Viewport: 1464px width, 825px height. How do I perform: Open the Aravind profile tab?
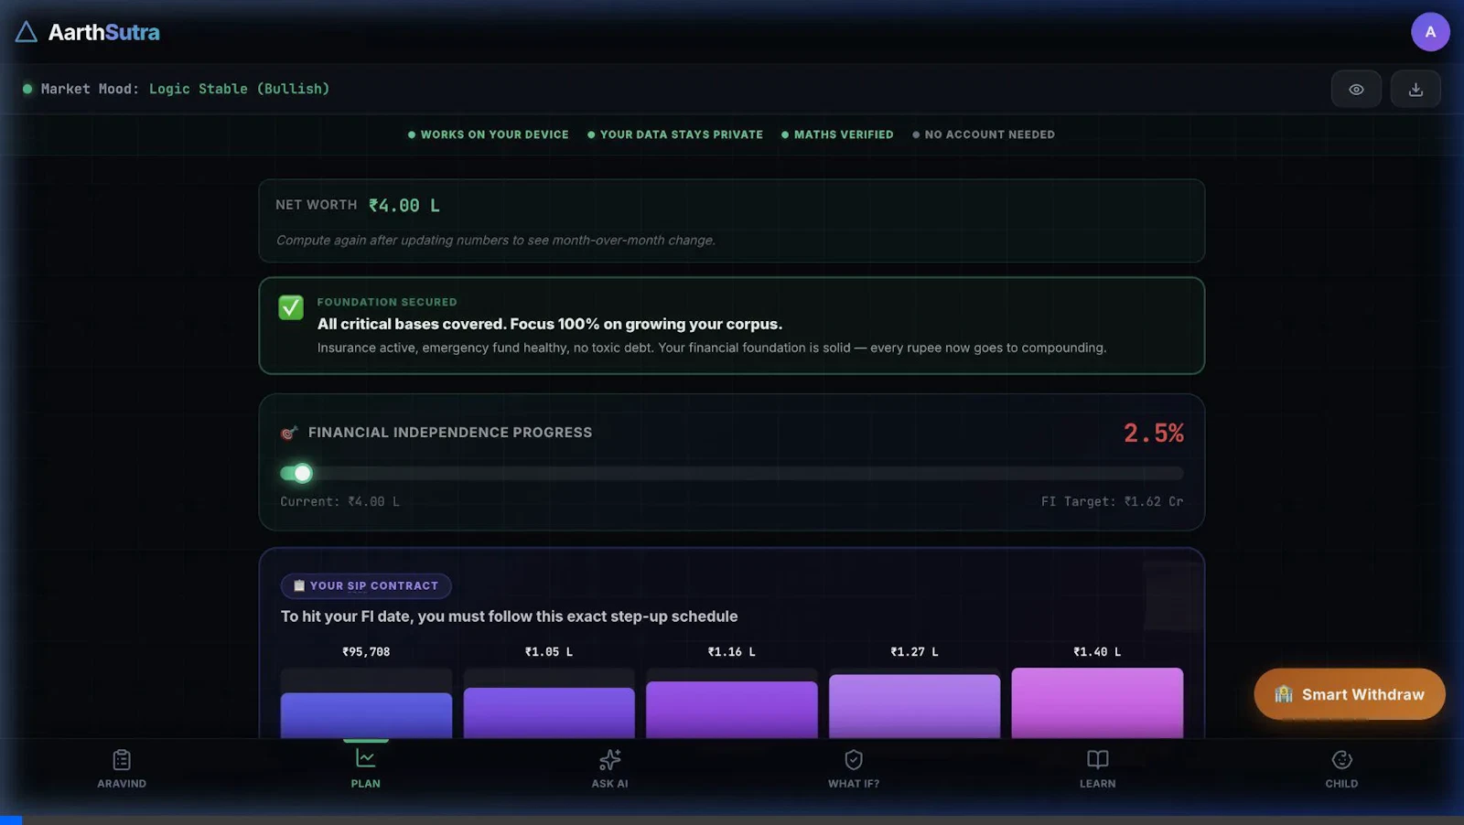[x=122, y=769]
